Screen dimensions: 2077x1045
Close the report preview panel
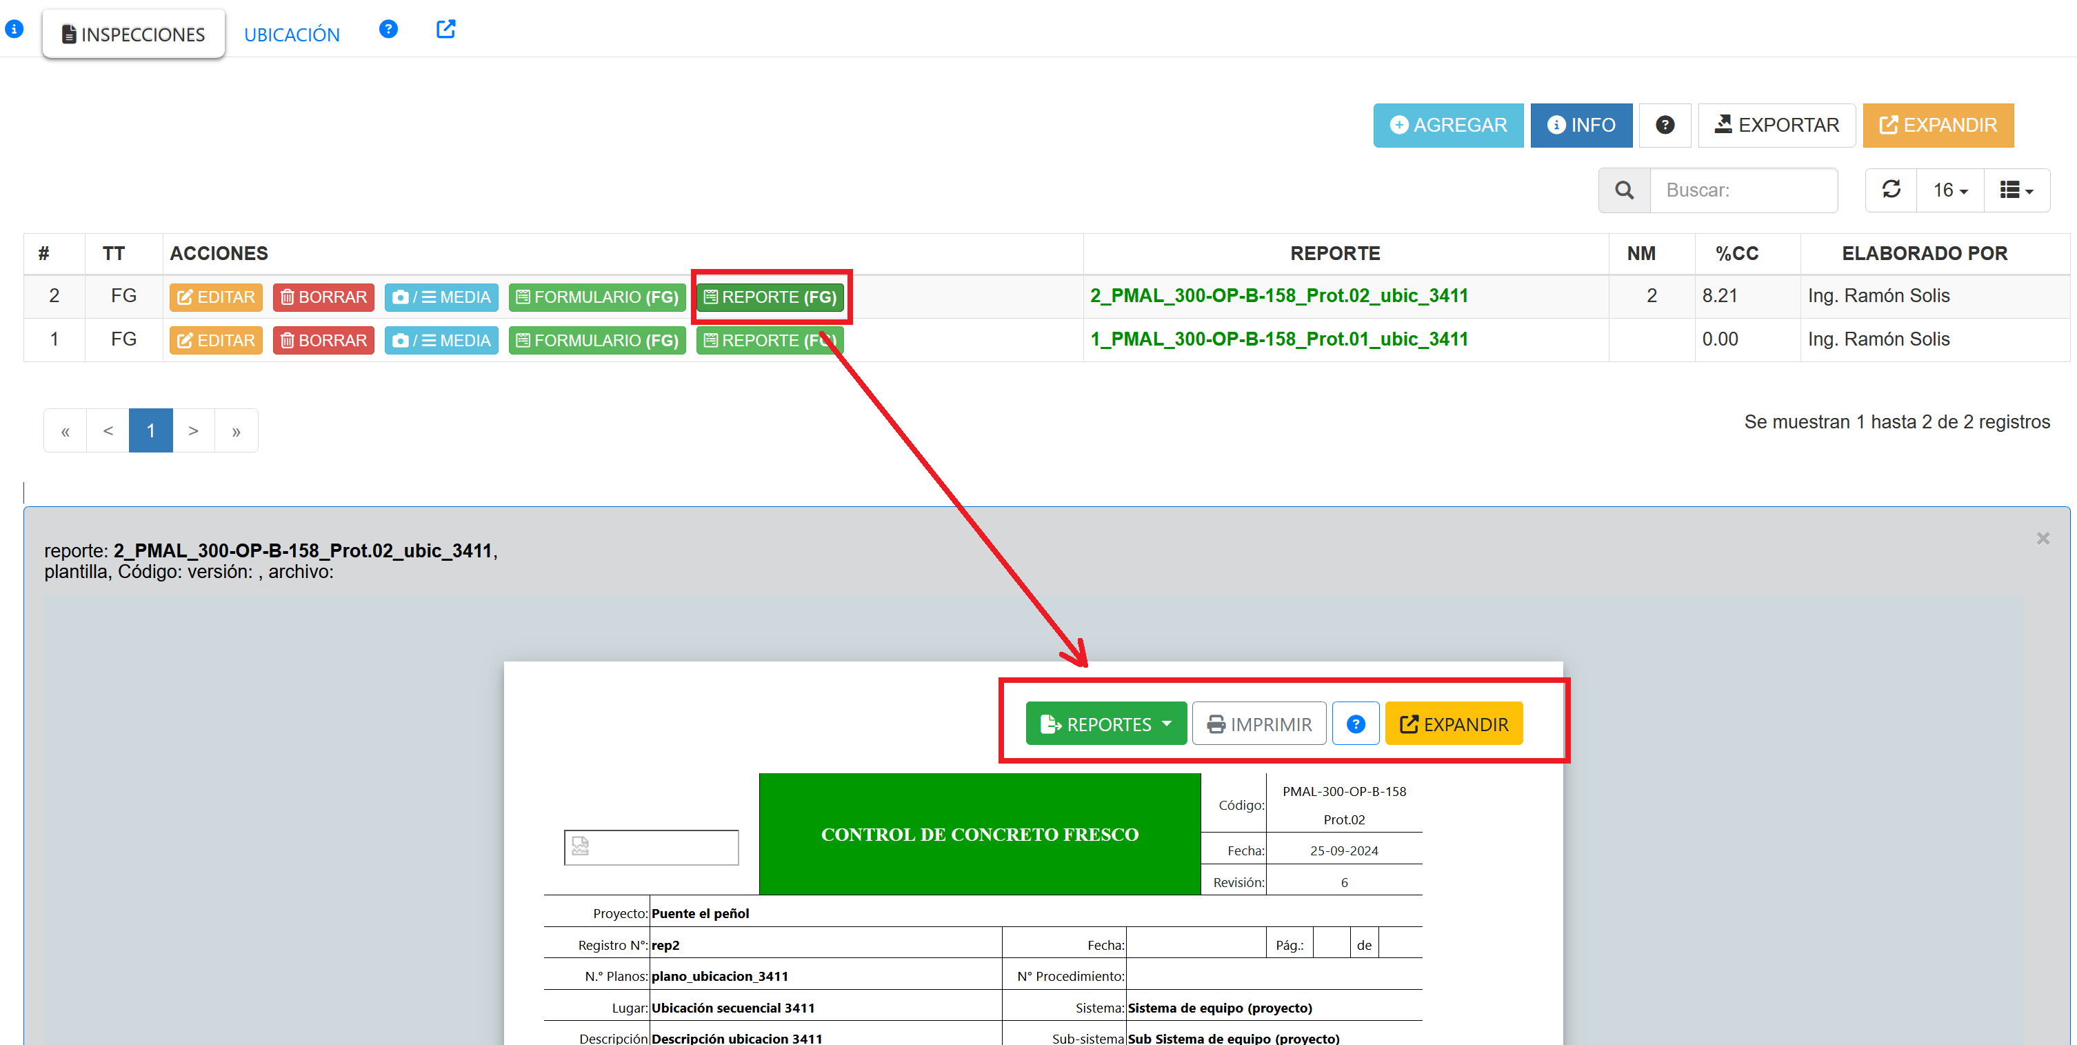pyautogui.click(x=2043, y=538)
